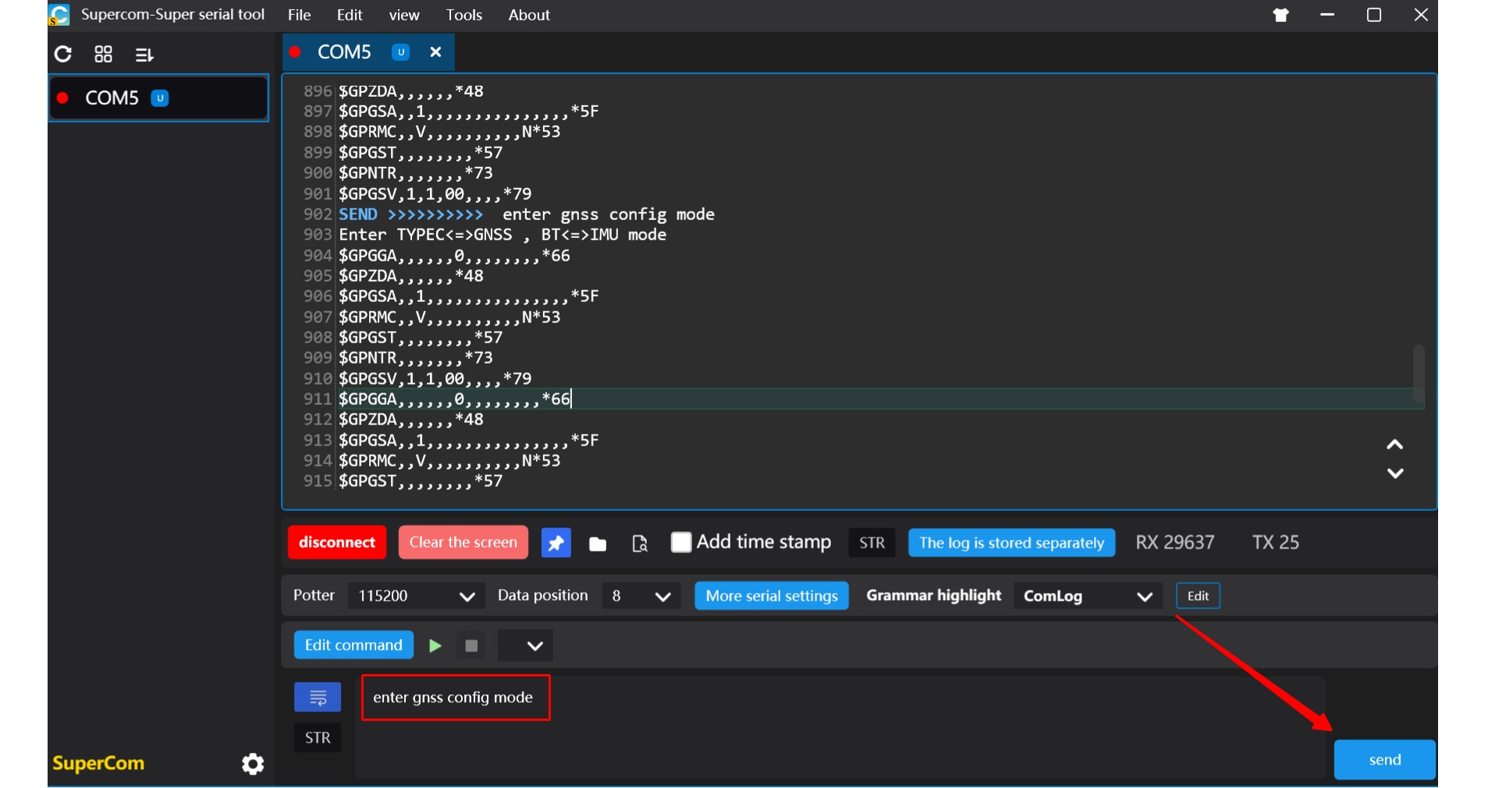The height and width of the screenshot is (788, 1488).
Task: Click the blue send button
Action: [x=1384, y=760]
